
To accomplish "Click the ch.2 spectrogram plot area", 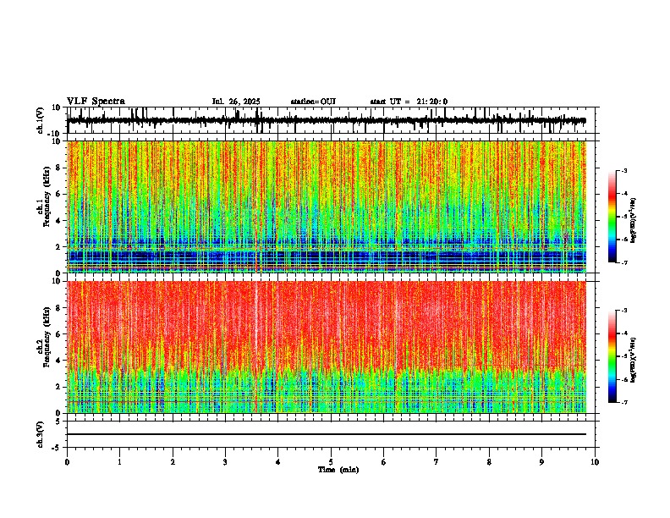I will [327, 347].
